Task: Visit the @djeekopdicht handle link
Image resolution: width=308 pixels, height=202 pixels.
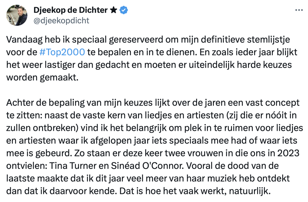Action: click(62, 20)
